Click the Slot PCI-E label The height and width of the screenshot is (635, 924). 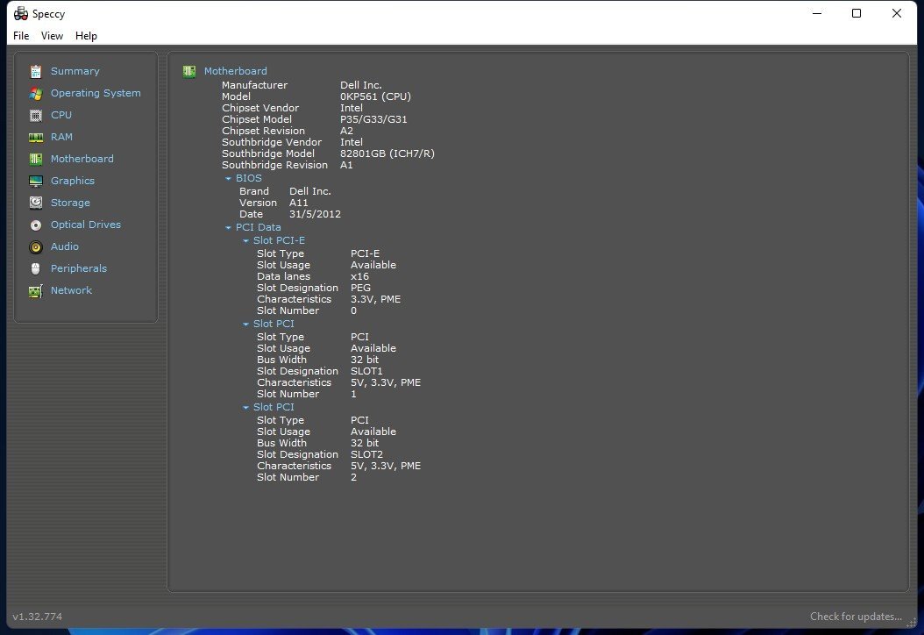tap(279, 240)
